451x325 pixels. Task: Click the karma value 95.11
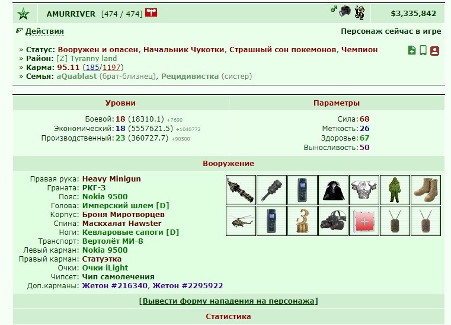68,68
